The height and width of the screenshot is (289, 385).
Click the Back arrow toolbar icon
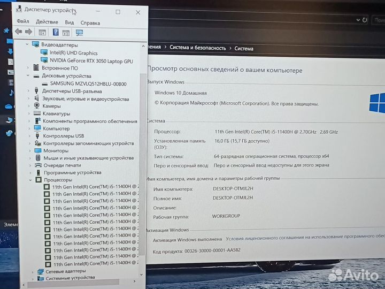click(x=18, y=32)
